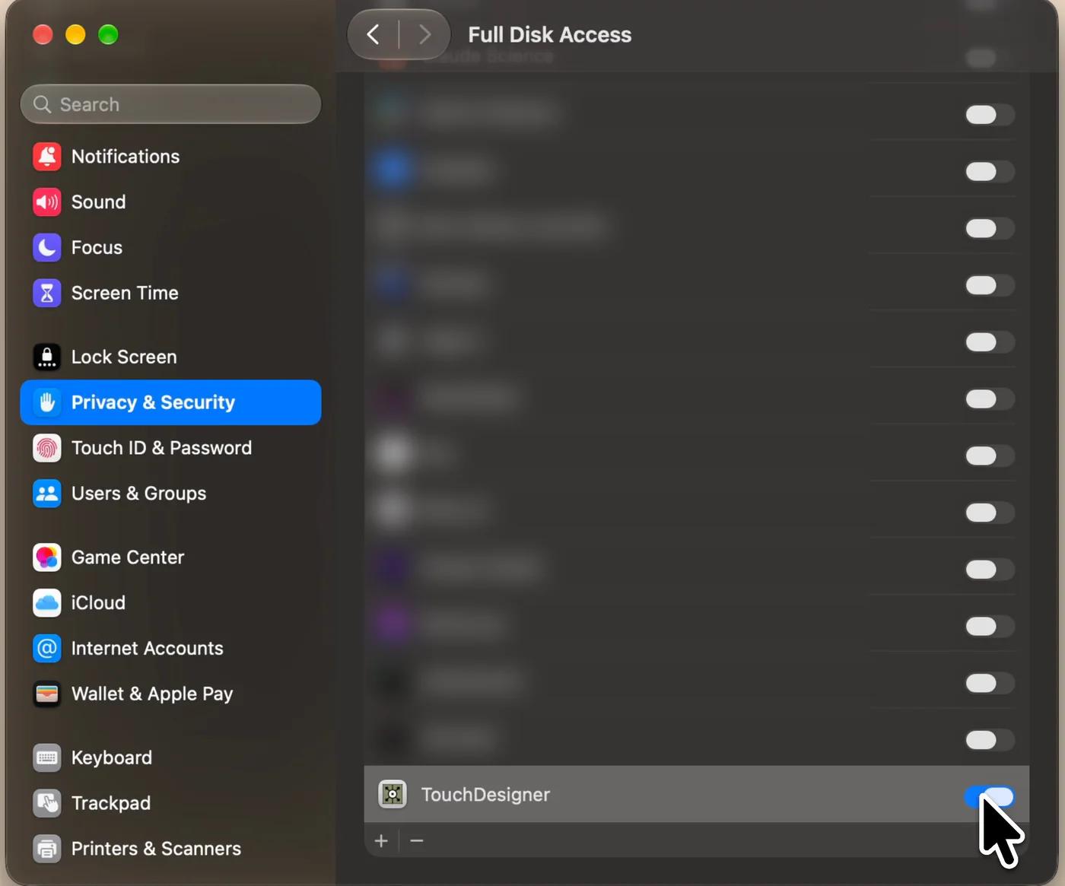
Task: Add an app with the plus button
Action: click(381, 840)
